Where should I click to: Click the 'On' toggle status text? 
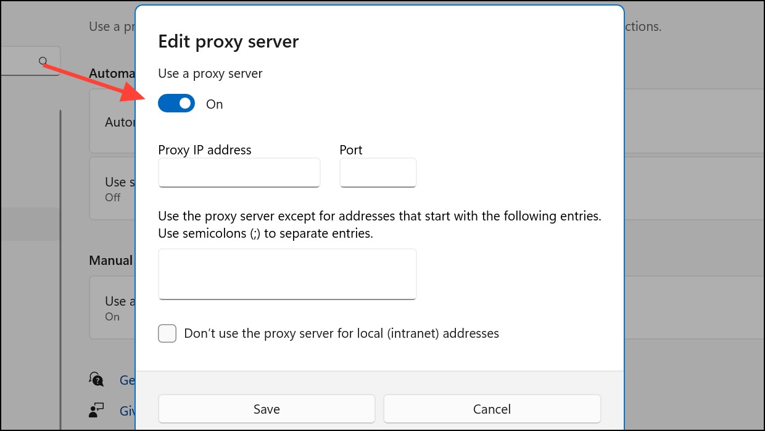tap(214, 104)
